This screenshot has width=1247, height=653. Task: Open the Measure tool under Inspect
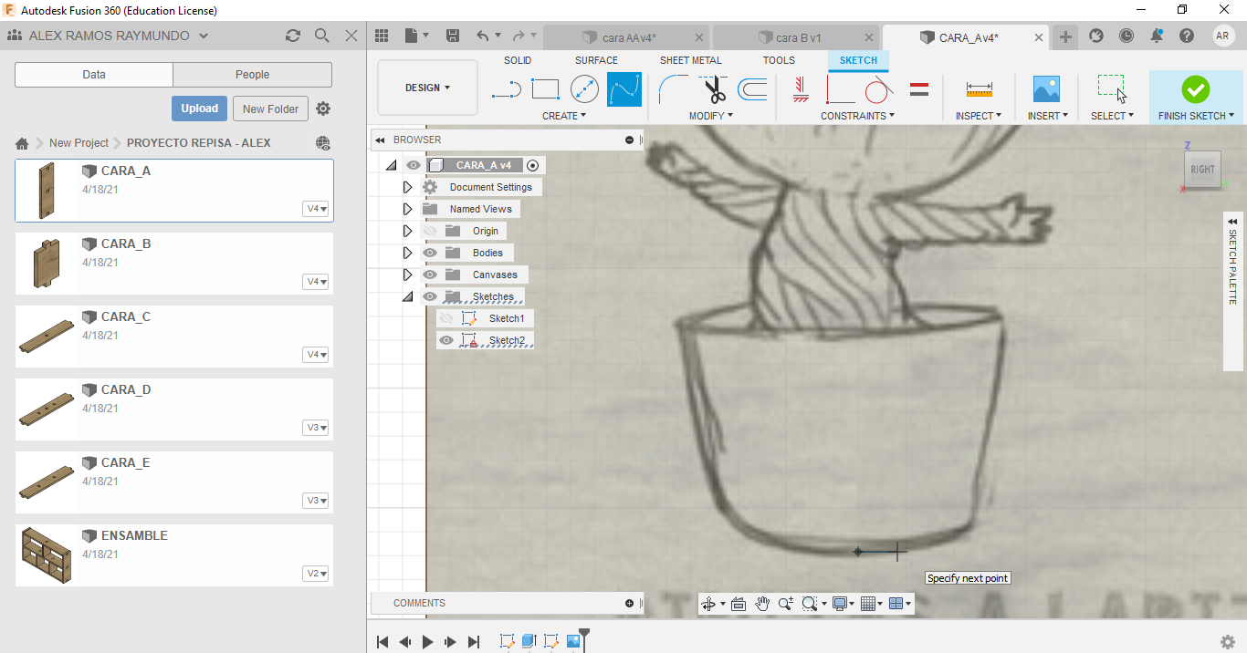tap(979, 89)
